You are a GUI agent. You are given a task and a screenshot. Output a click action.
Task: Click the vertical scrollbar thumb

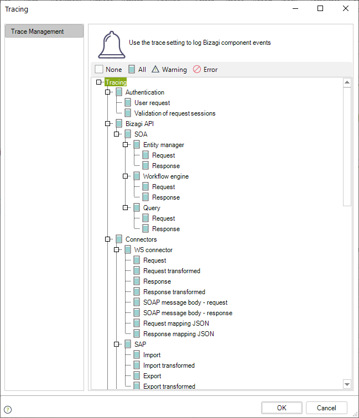(x=347, y=147)
